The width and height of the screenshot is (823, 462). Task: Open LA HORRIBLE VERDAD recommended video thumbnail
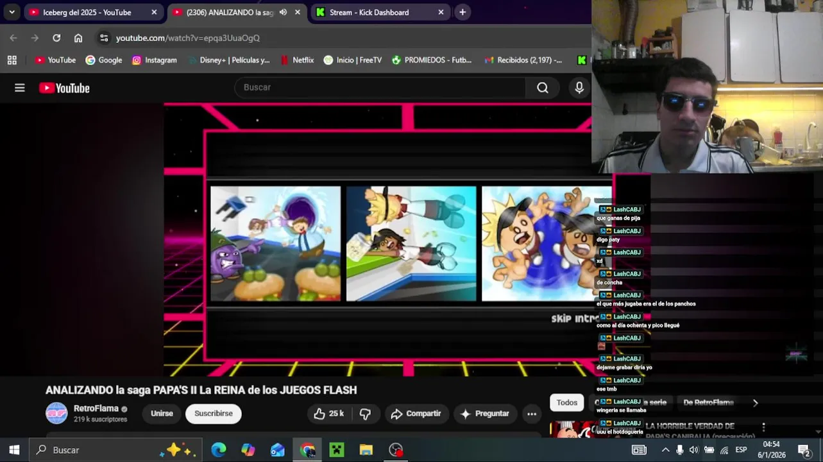pos(573,429)
